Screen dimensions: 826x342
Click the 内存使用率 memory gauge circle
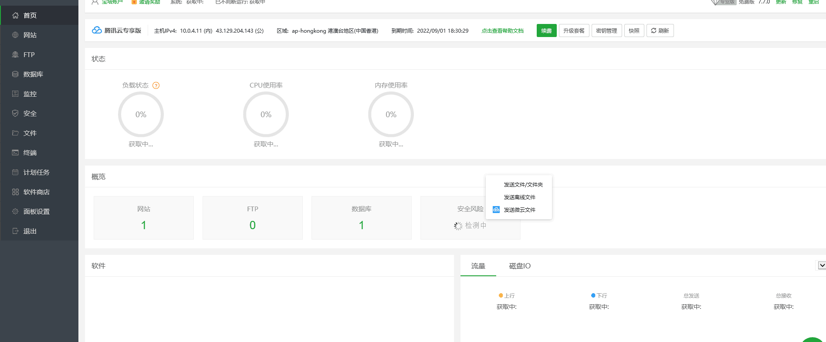(391, 115)
